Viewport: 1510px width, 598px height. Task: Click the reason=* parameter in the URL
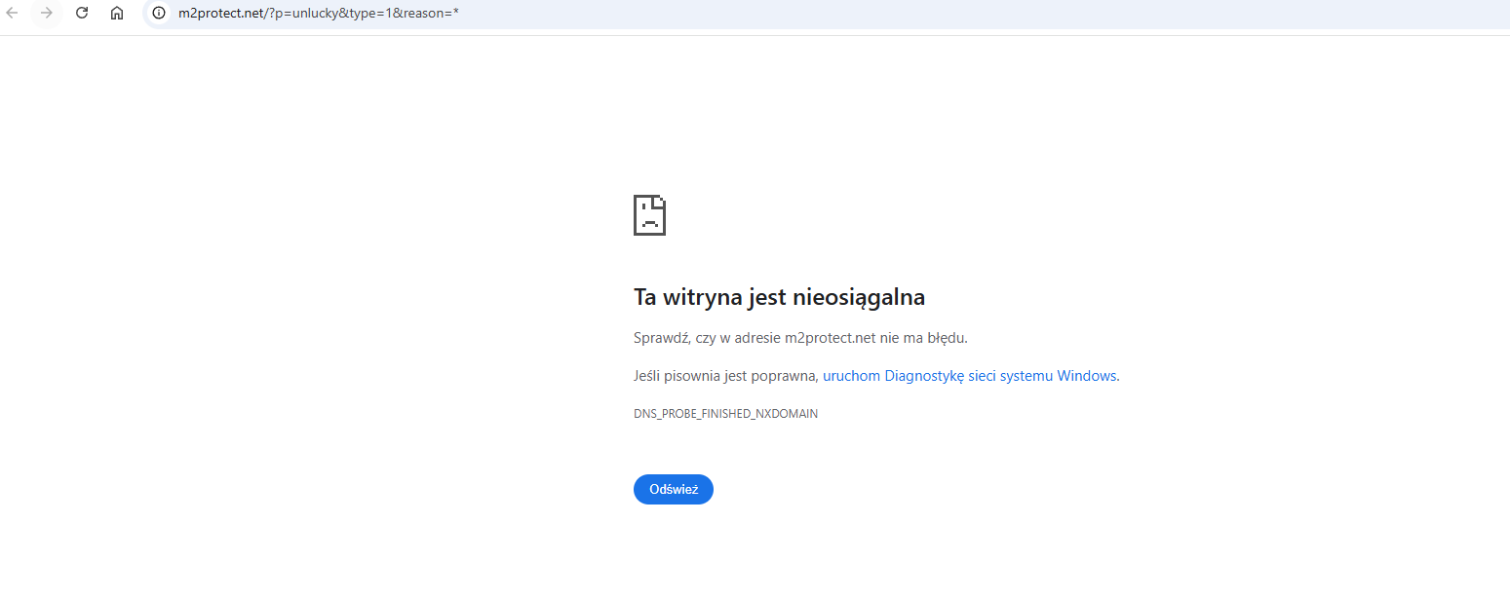[431, 14]
